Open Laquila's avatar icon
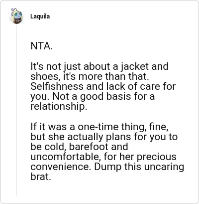This screenshot has width=199, height=204. [16, 16]
